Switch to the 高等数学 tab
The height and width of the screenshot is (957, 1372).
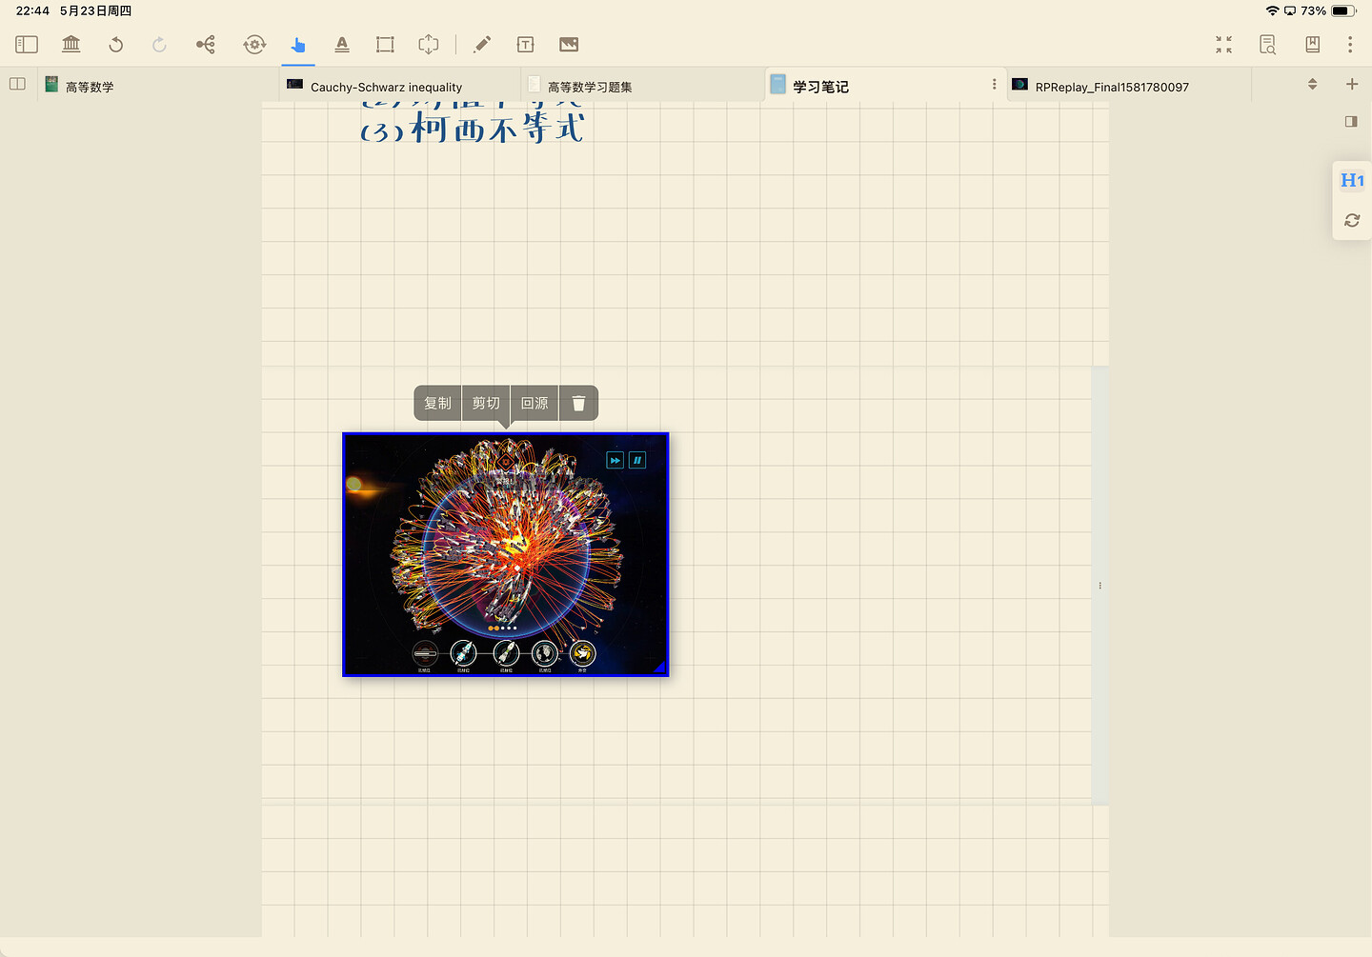[x=158, y=86]
